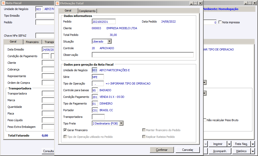
Task: Maximize the Efetivação Total dialog
Action: pyautogui.click(x=196, y=3)
